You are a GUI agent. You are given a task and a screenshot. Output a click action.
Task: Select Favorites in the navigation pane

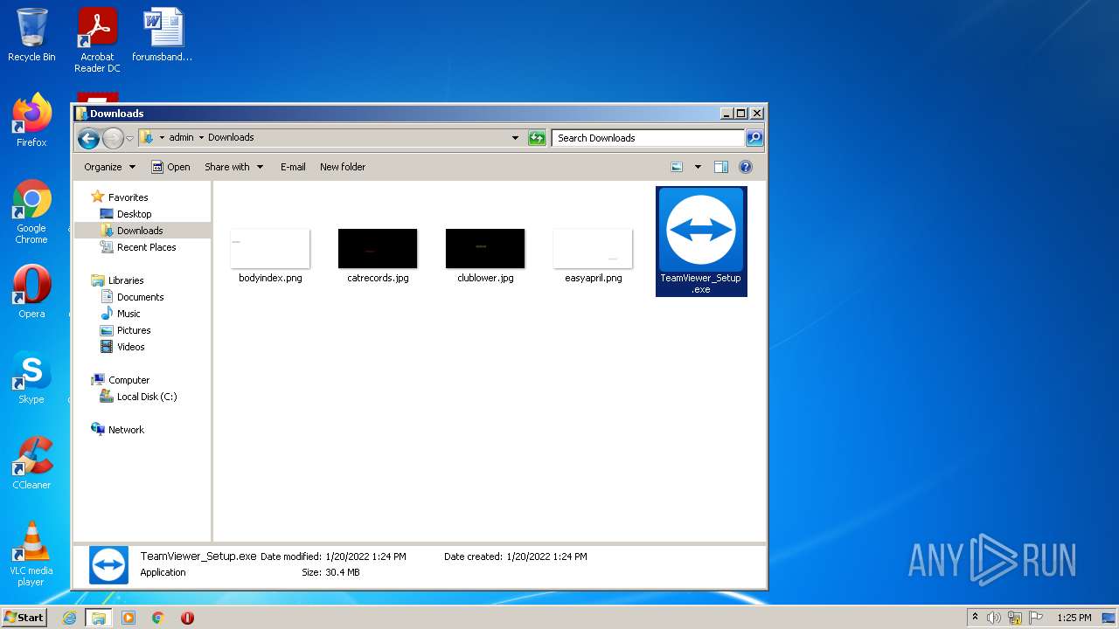pos(128,197)
